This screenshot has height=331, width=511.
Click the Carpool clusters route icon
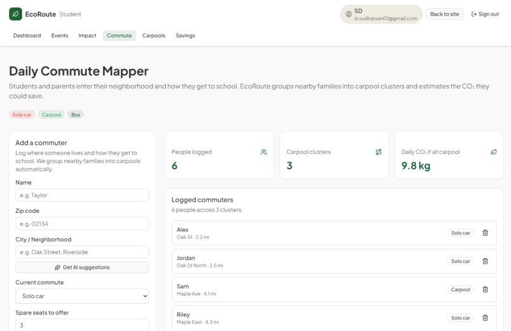[378, 152]
